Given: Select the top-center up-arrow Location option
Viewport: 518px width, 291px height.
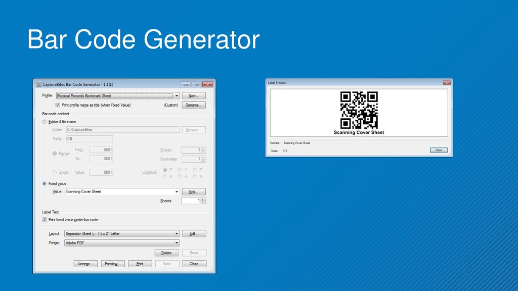Looking at the screenshot, I should click(x=180, y=170).
